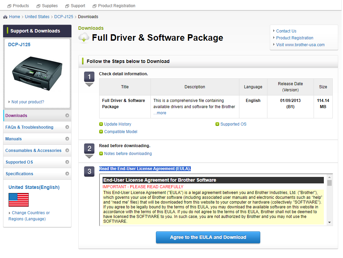
Task: Click the external-link icon beside Product Registration menu
Action: pos(94,6)
